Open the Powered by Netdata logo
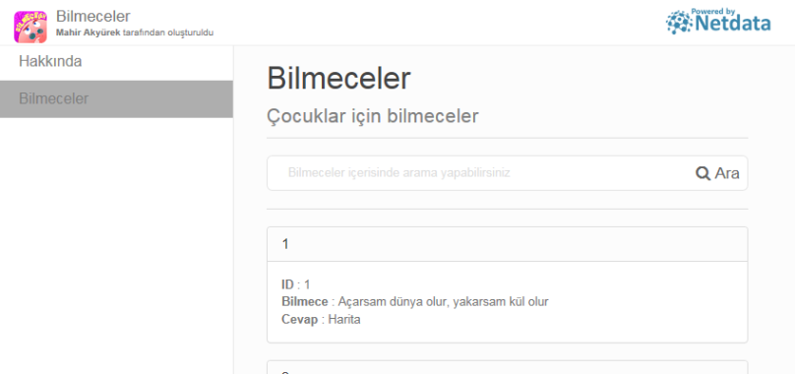Viewport: 795px width, 374px height. click(718, 22)
